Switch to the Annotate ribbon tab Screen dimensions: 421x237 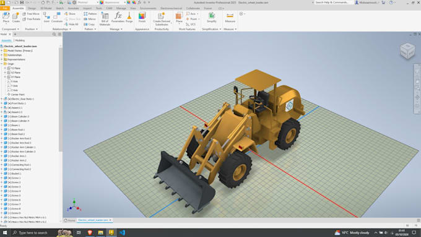[x=73, y=8]
